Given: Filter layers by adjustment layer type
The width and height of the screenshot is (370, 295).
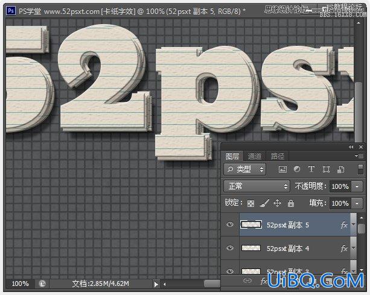Looking at the screenshot, I should (x=297, y=169).
